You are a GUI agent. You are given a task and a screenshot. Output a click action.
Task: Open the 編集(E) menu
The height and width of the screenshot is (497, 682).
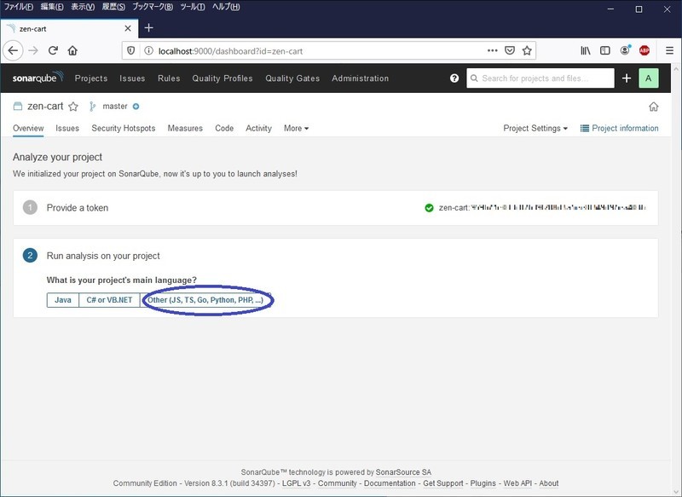coord(52,7)
